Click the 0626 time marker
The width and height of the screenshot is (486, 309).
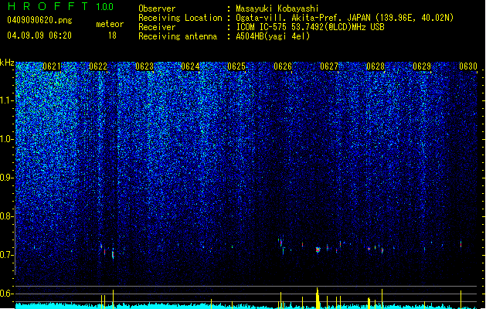(x=283, y=66)
